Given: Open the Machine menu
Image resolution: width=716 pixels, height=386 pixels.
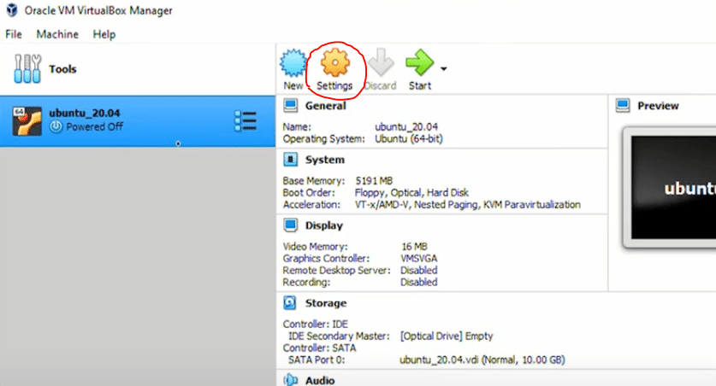Looking at the screenshot, I should point(57,34).
